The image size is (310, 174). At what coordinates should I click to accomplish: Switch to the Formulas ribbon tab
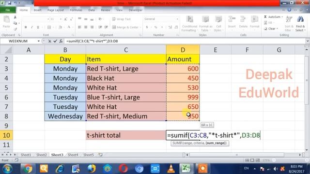click(x=76, y=10)
